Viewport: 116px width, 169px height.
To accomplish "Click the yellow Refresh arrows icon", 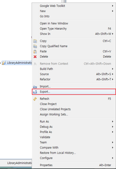I will (x=35, y=99).
